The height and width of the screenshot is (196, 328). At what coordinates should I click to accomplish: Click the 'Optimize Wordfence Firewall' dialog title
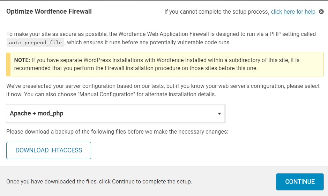pos(49,12)
